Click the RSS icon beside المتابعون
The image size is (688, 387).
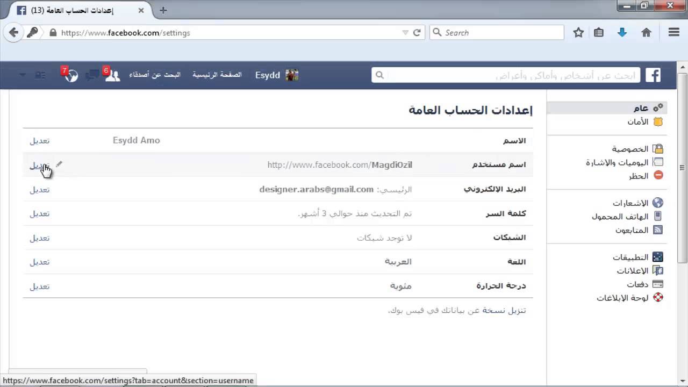tap(658, 230)
